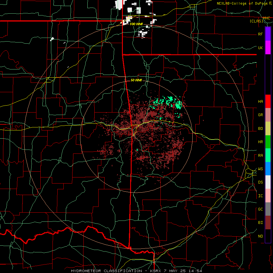
Task: Click the RF purple legend swatch
Action: click(268, 34)
